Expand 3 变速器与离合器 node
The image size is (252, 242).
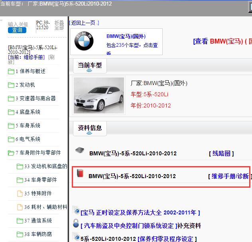[x=35, y=99]
